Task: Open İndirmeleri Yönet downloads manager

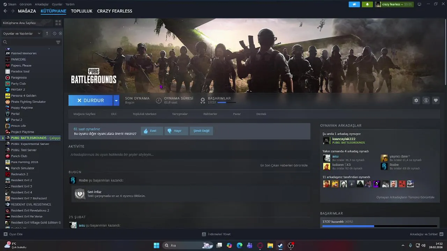Action: (x=217, y=234)
